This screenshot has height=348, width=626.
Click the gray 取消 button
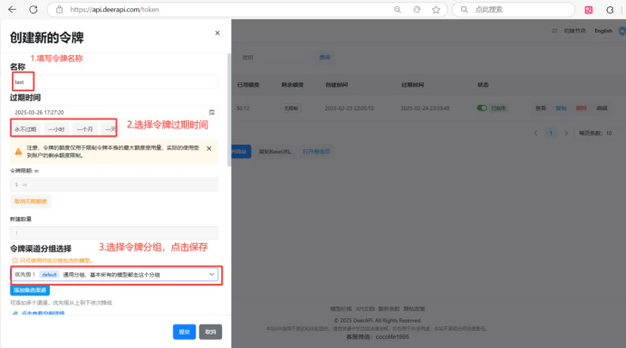(210, 332)
